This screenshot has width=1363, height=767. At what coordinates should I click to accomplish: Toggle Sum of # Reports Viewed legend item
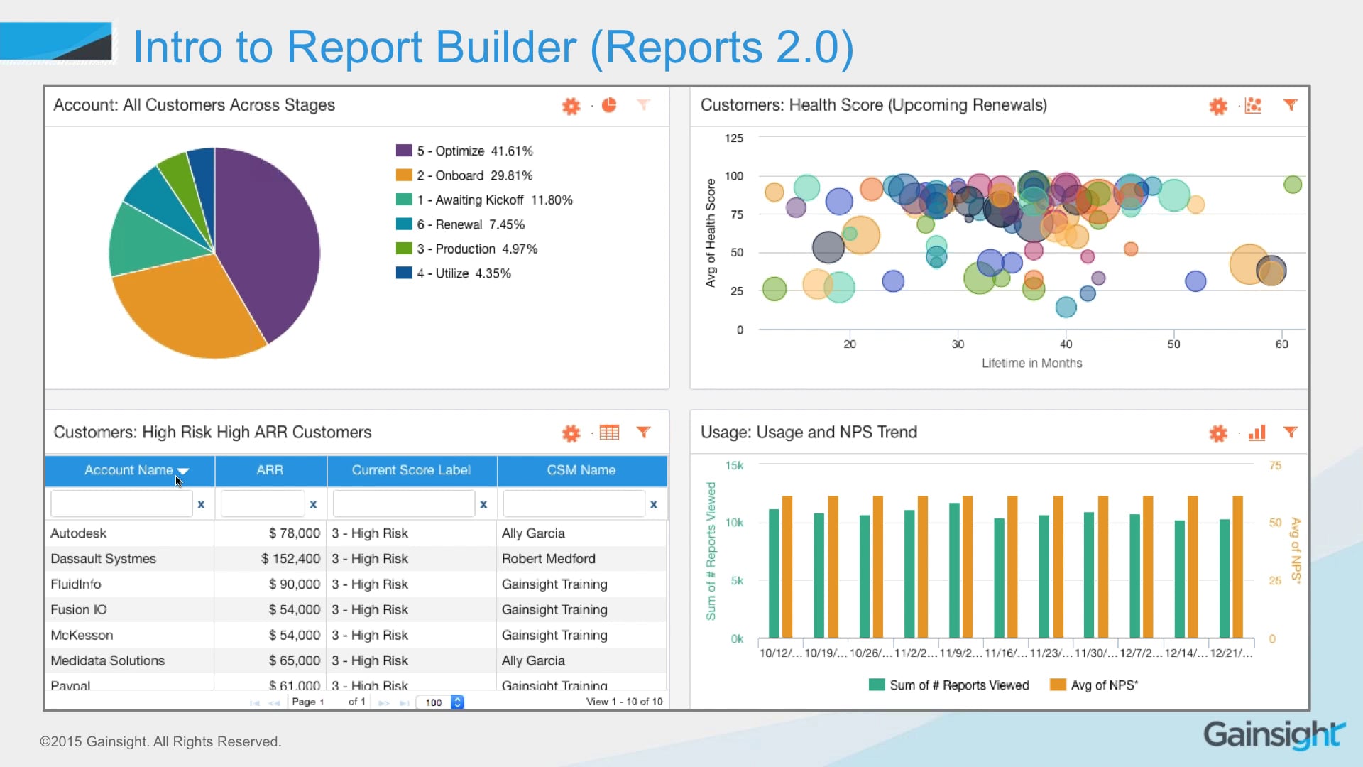949,685
